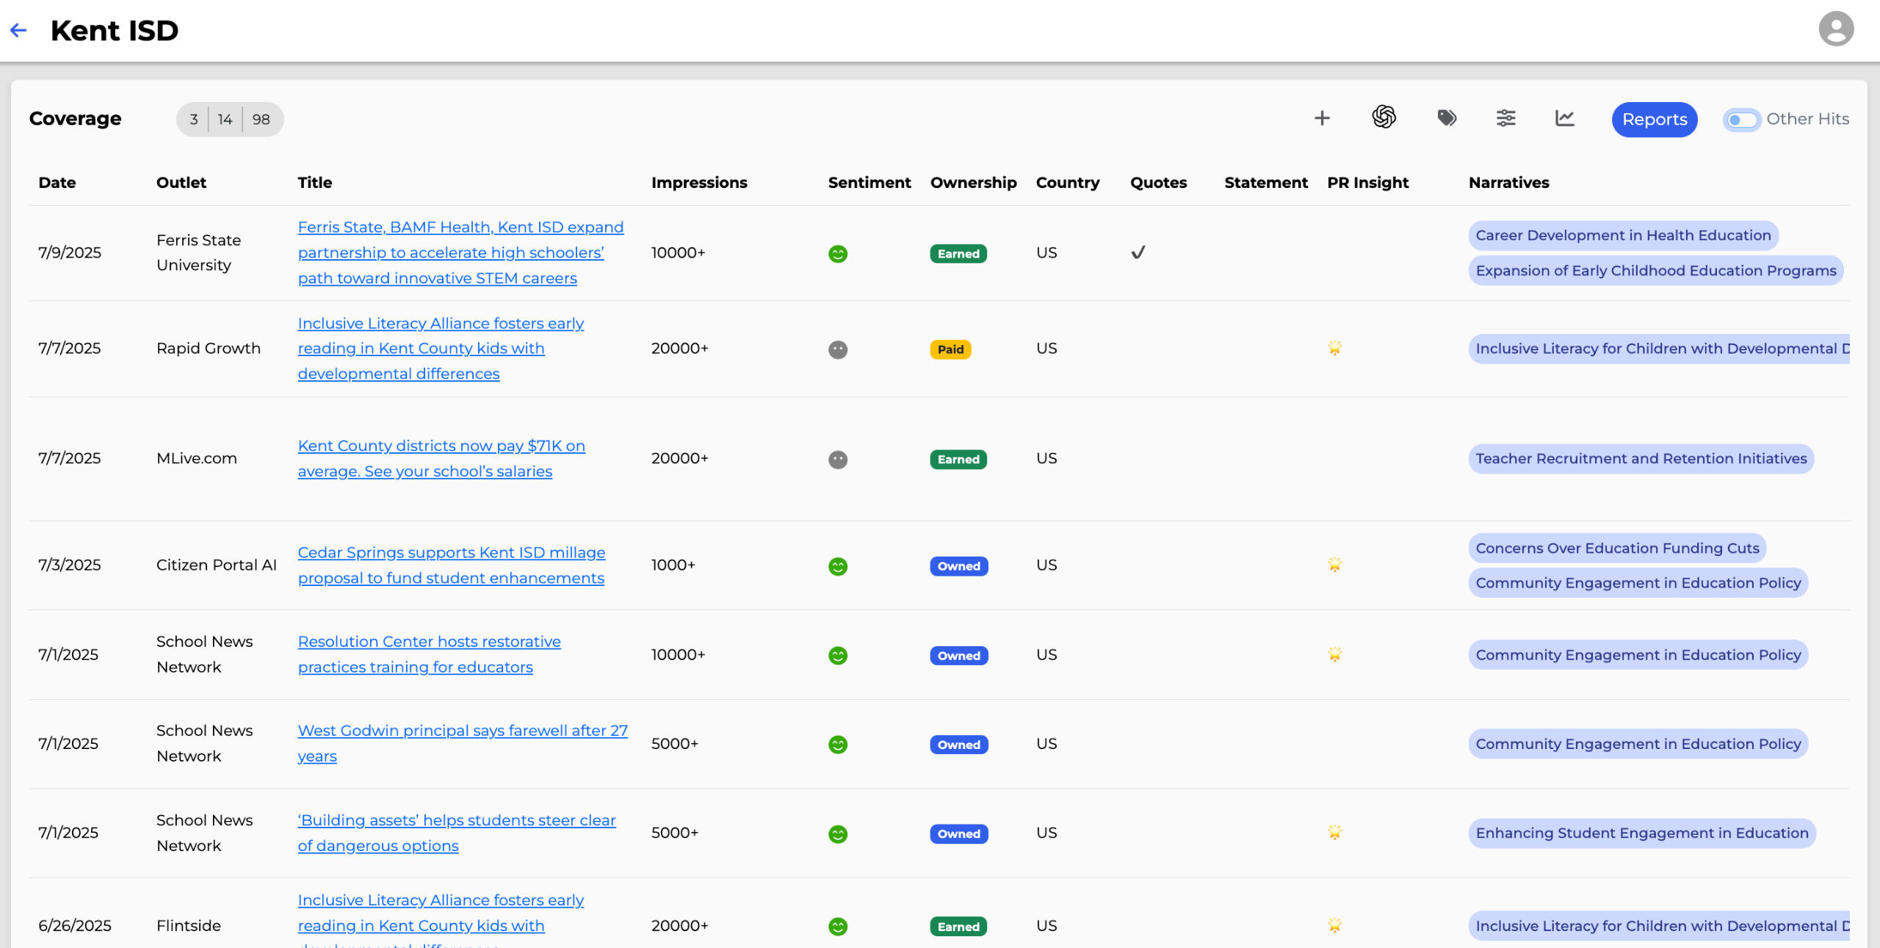Click the Flintside outlet cell
The image size is (1880, 948).
click(189, 925)
